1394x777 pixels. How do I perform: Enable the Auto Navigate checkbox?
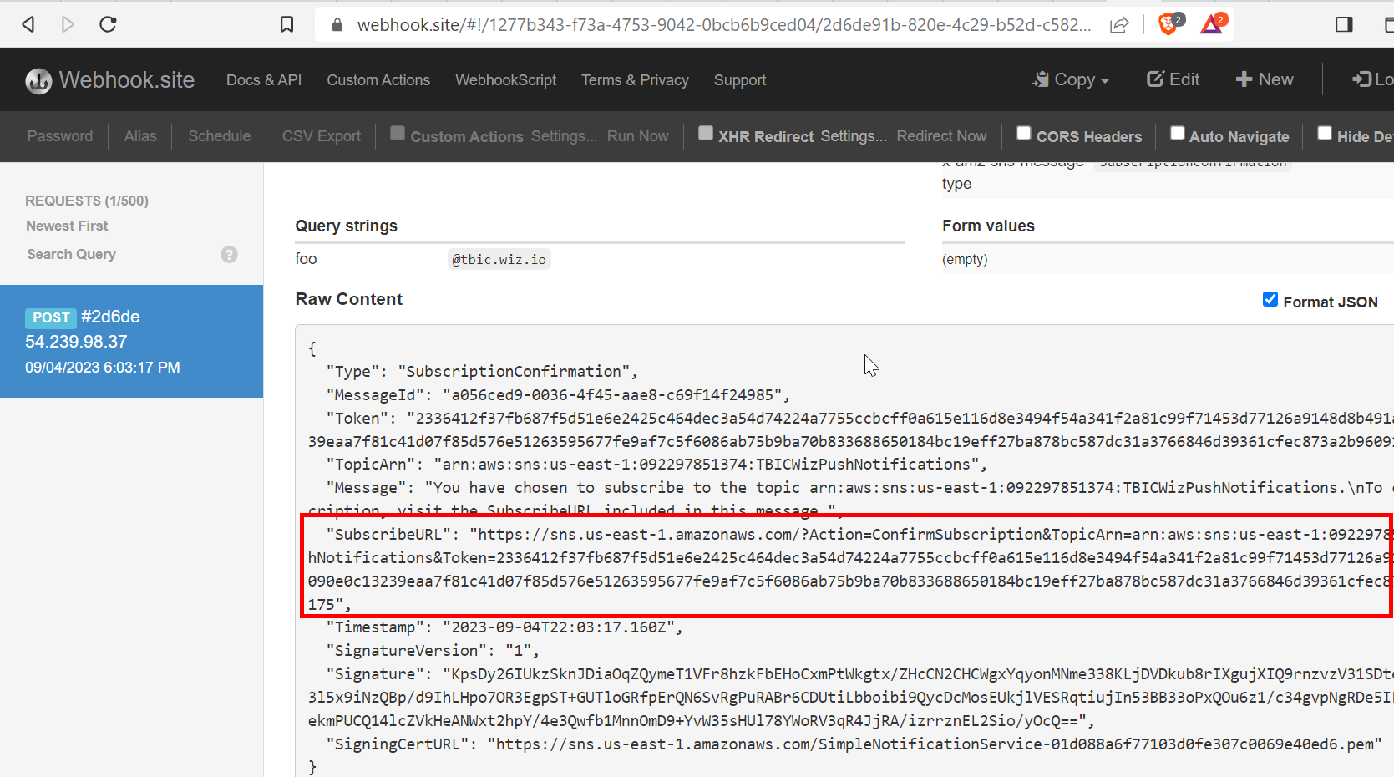click(1177, 134)
